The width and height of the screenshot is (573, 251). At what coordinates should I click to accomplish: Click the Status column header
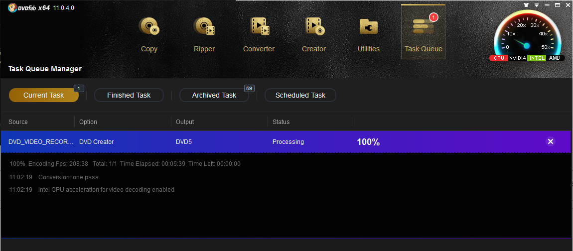(281, 122)
